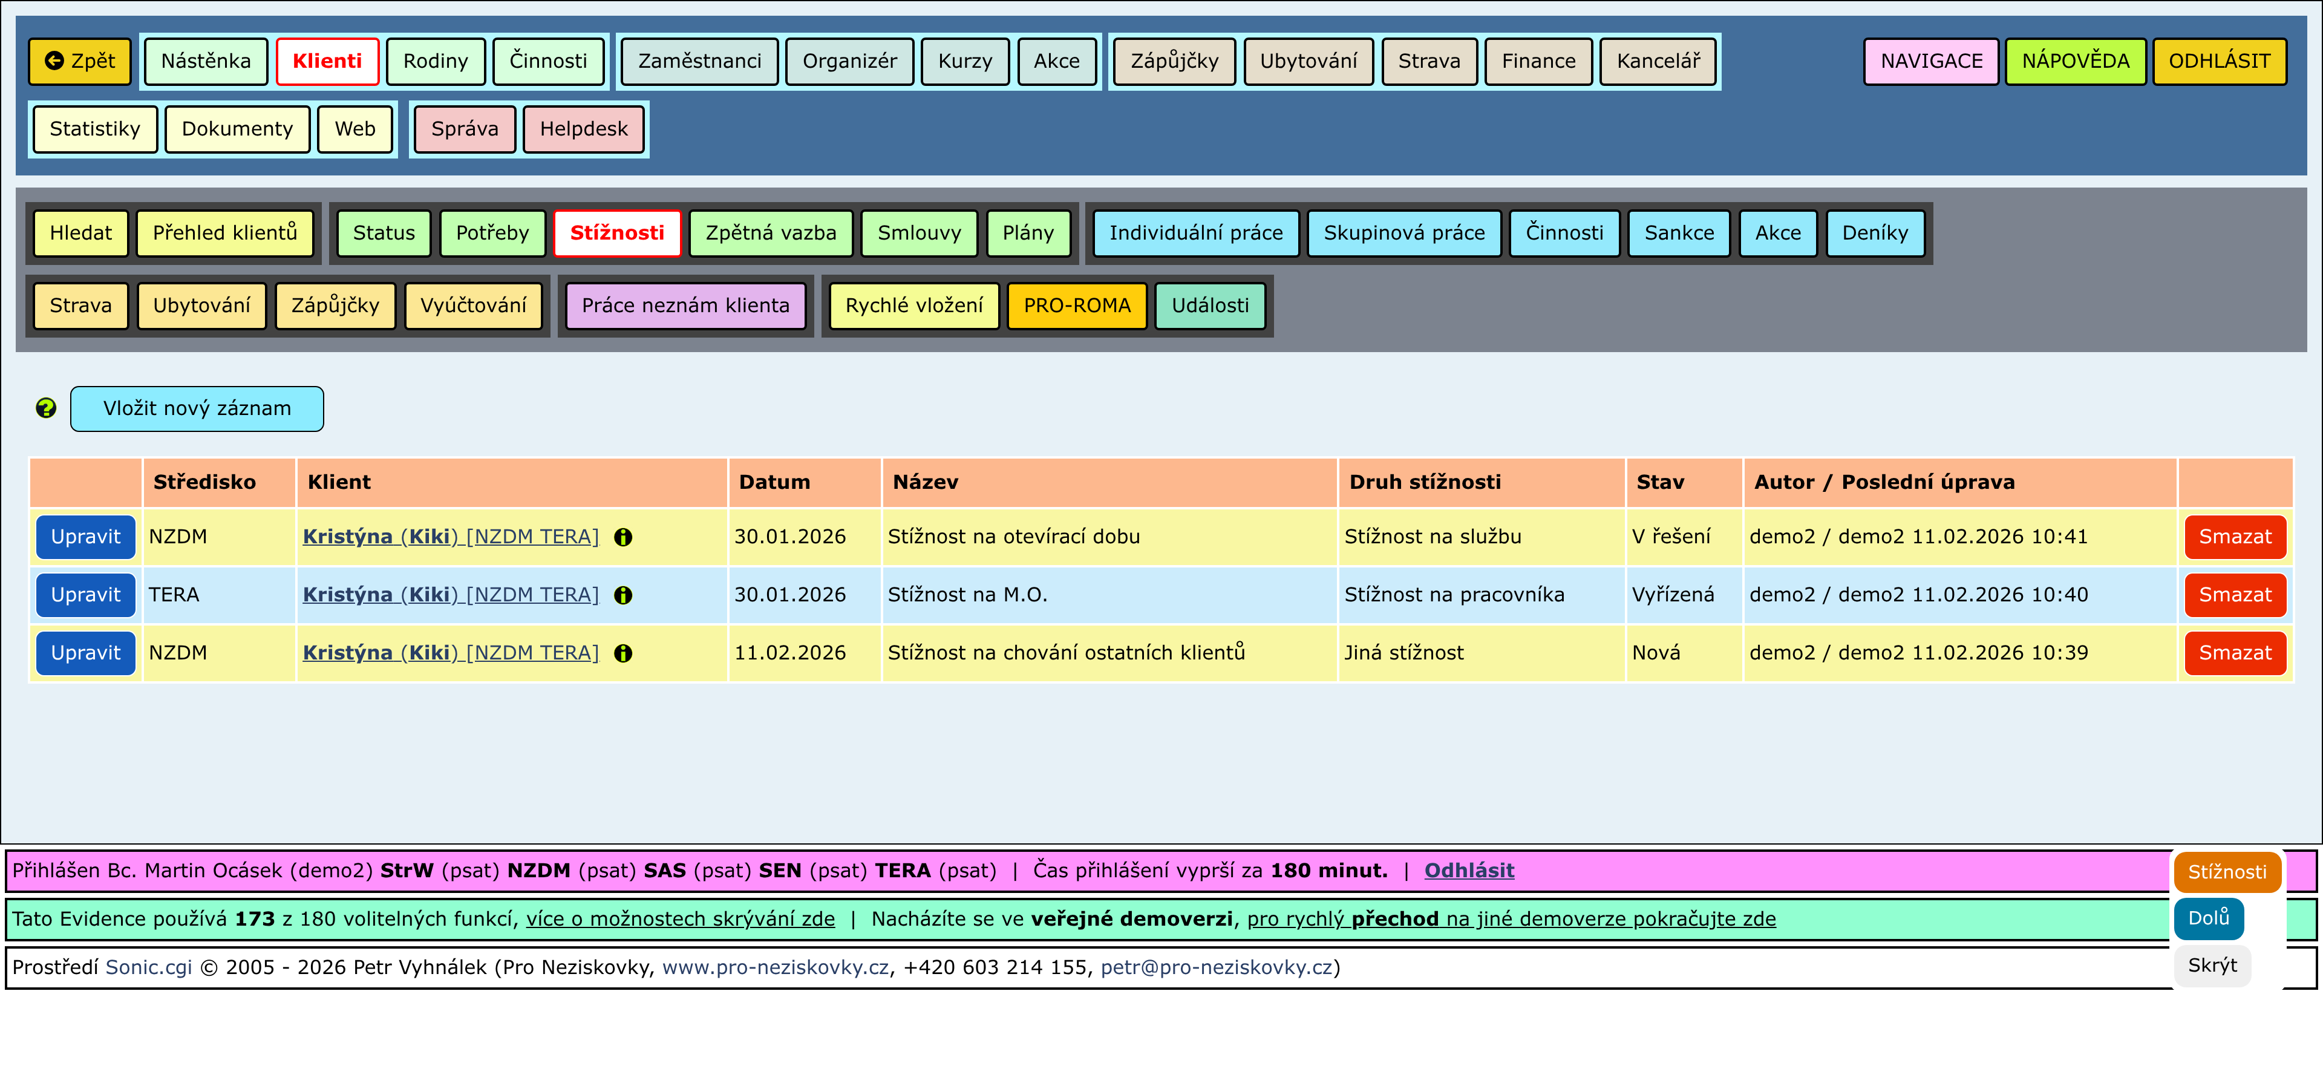The width and height of the screenshot is (2323, 1089).
Task: Open the Zpětná vazba tab
Action: (x=770, y=234)
